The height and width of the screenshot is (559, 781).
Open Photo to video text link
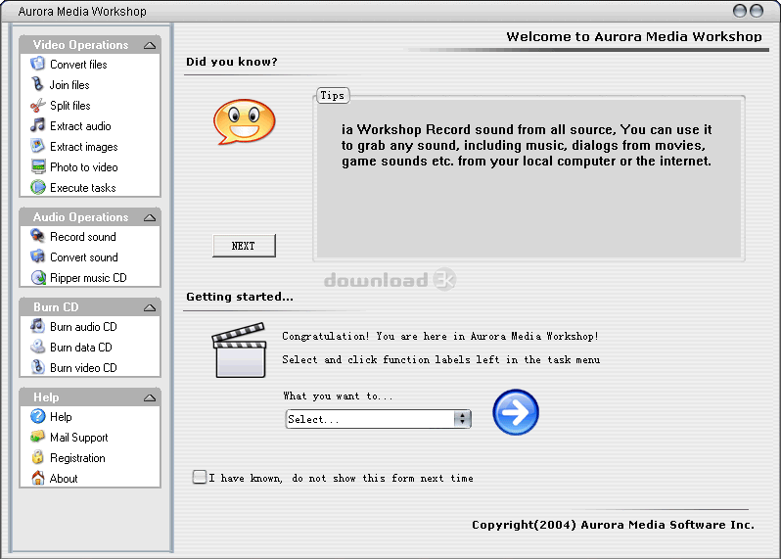(84, 166)
